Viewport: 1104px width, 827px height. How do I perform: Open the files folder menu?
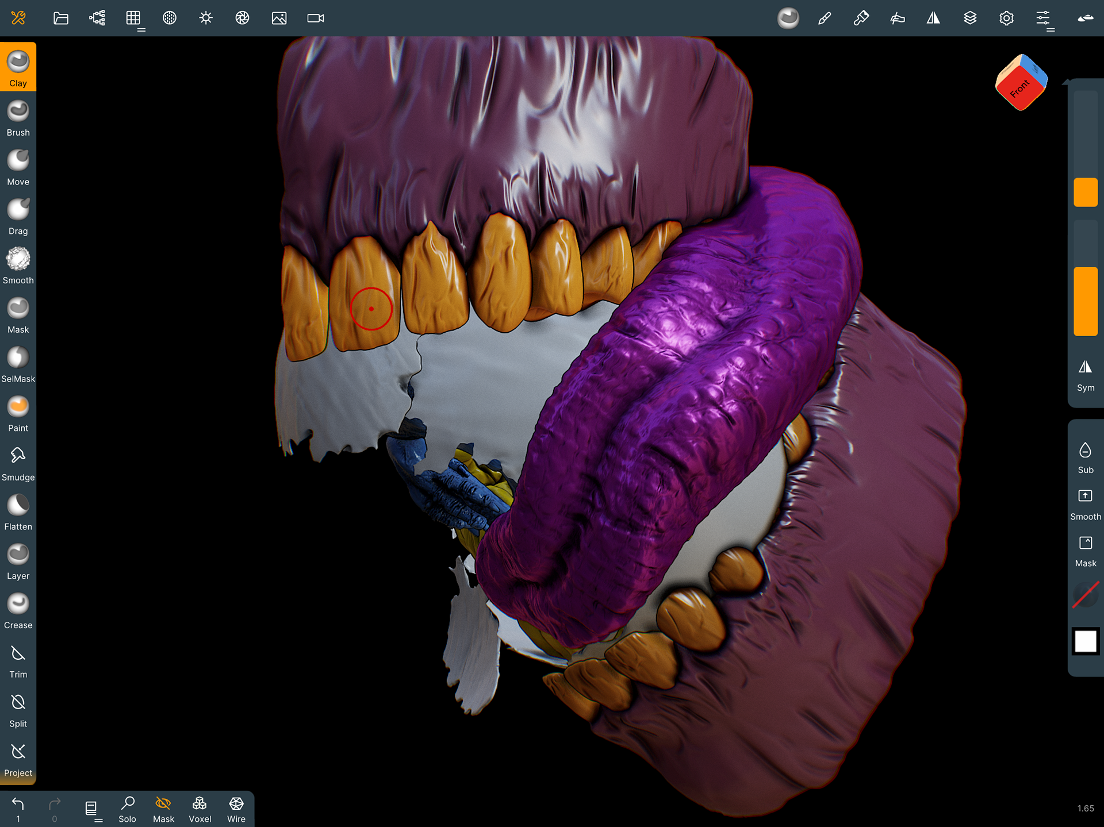coord(60,18)
